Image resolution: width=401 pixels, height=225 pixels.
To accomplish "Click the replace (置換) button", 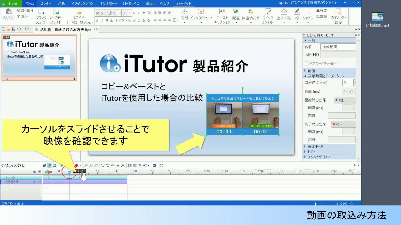I will tap(322, 17).
